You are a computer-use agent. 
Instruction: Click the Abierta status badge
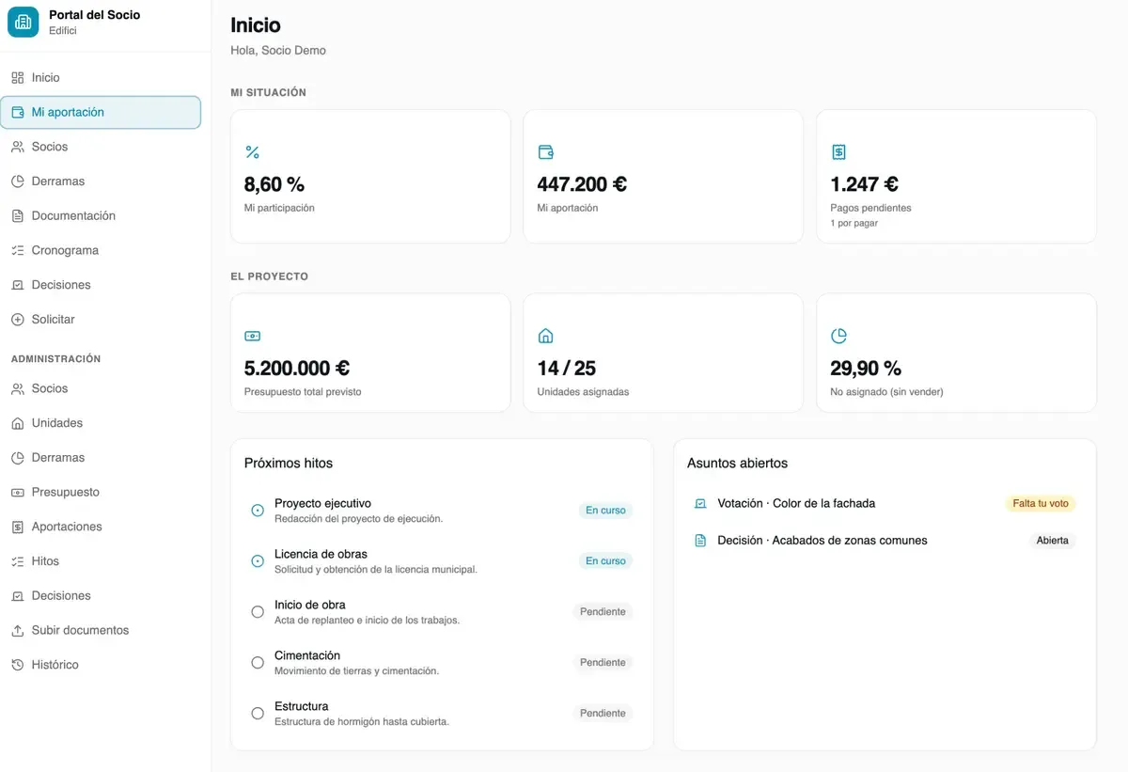coord(1052,541)
